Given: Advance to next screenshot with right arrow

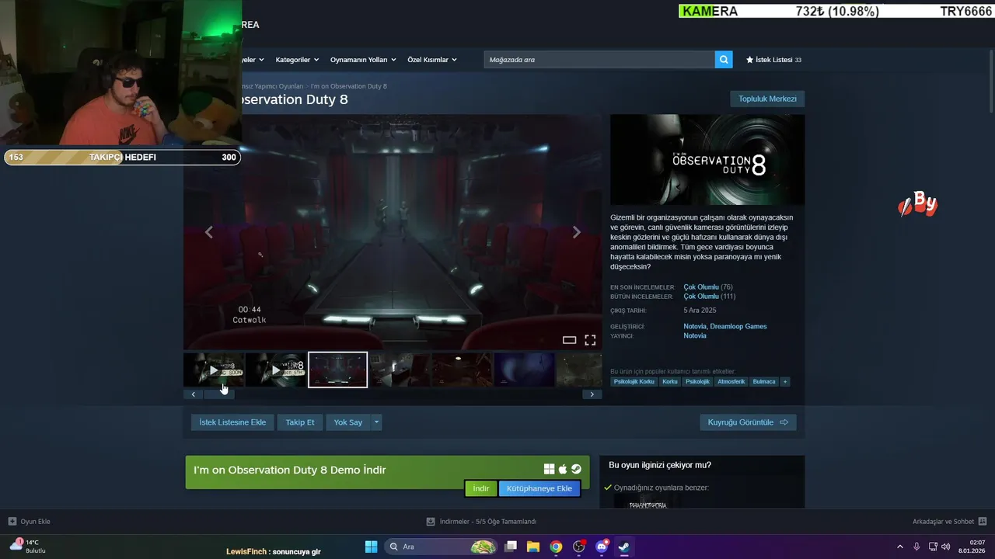Looking at the screenshot, I should coord(577,232).
